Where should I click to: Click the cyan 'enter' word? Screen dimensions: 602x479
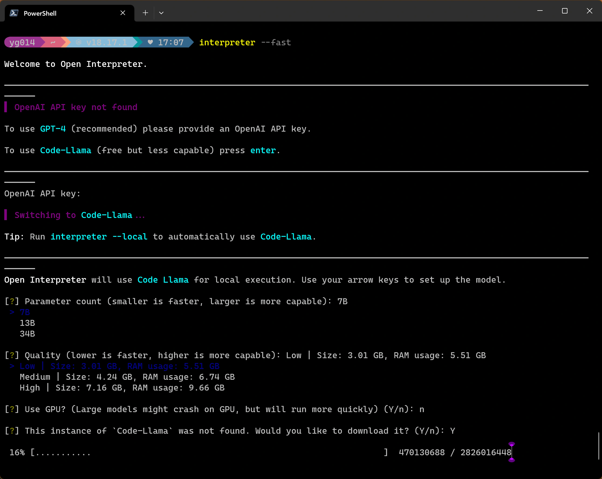click(x=263, y=150)
